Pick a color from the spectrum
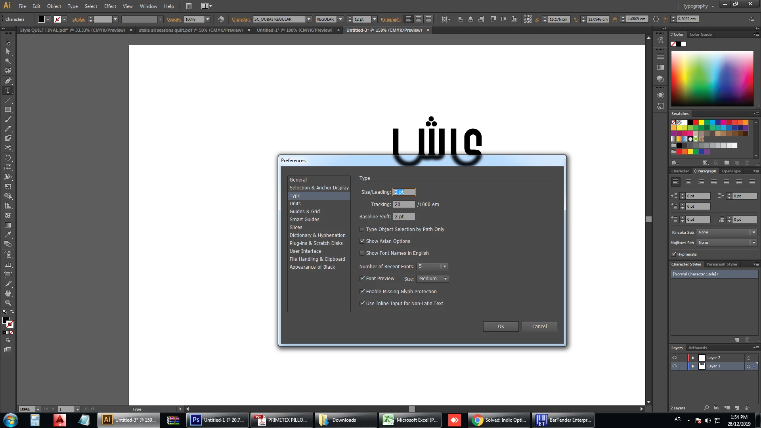This screenshot has width=761, height=428. tap(712, 78)
